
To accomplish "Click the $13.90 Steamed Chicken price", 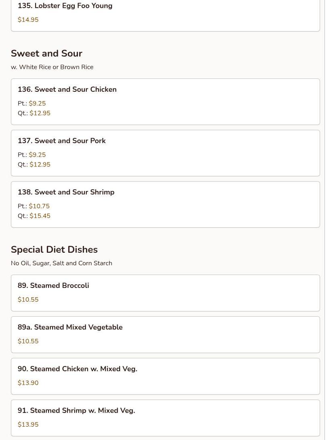I will [x=28, y=383].
